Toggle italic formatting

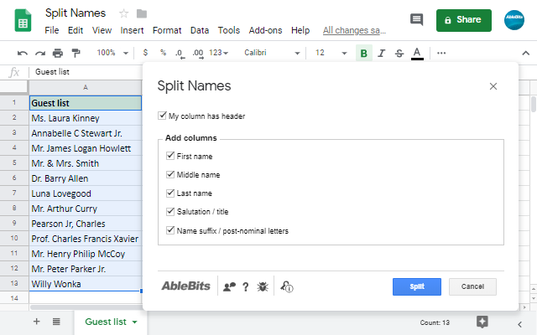[x=381, y=54]
